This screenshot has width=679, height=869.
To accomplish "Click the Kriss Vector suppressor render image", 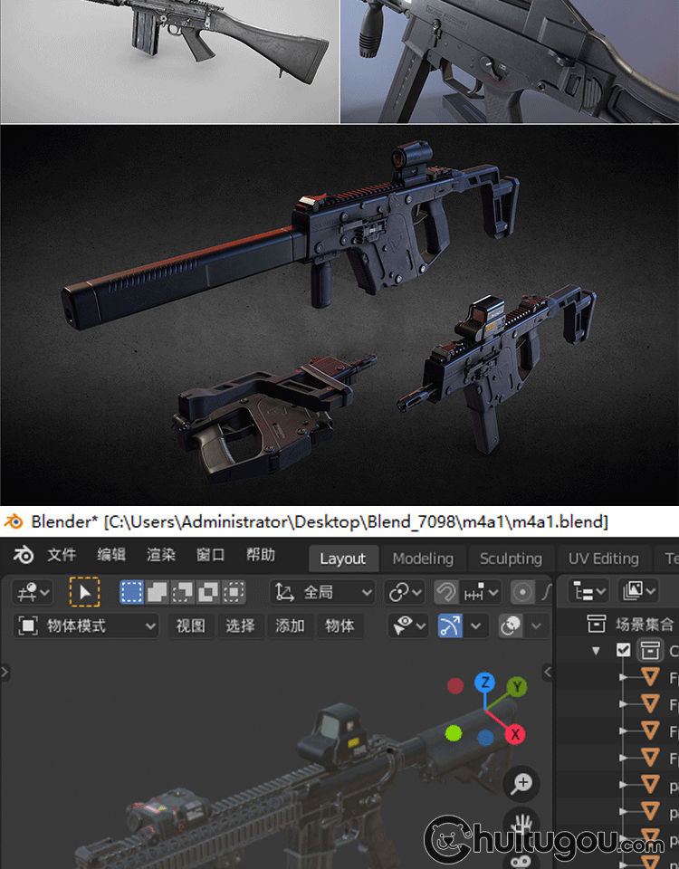I will pos(339,315).
